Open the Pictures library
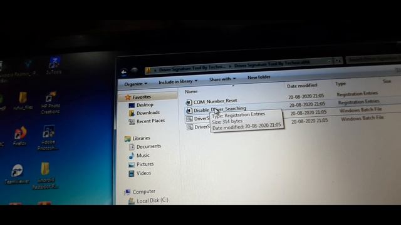This screenshot has width=401, height=225. coord(141,164)
